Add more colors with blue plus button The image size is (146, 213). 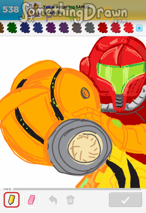point(139,28)
